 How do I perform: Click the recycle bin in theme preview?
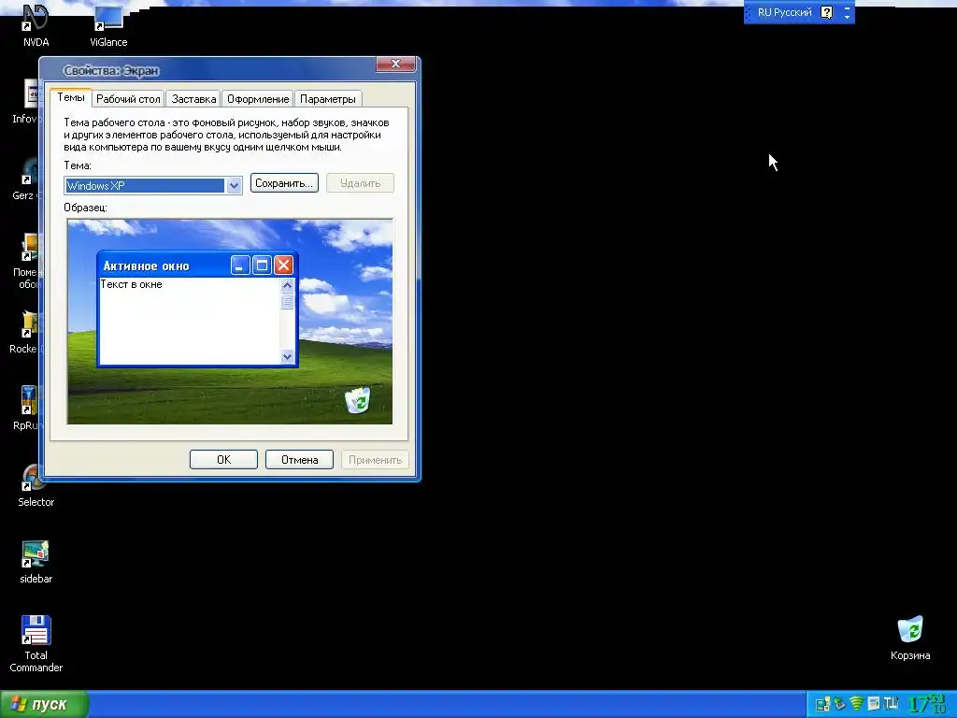coord(358,400)
